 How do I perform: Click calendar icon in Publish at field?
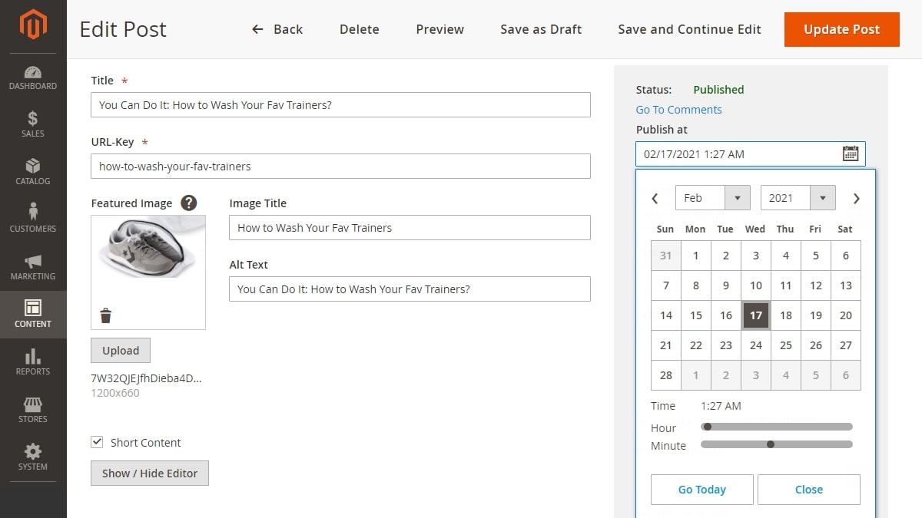click(x=851, y=153)
